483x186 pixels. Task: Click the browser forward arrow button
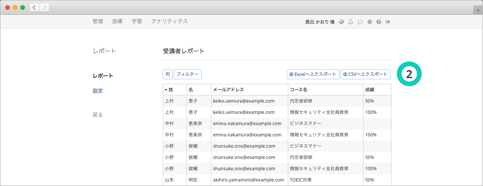coord(44,8)
